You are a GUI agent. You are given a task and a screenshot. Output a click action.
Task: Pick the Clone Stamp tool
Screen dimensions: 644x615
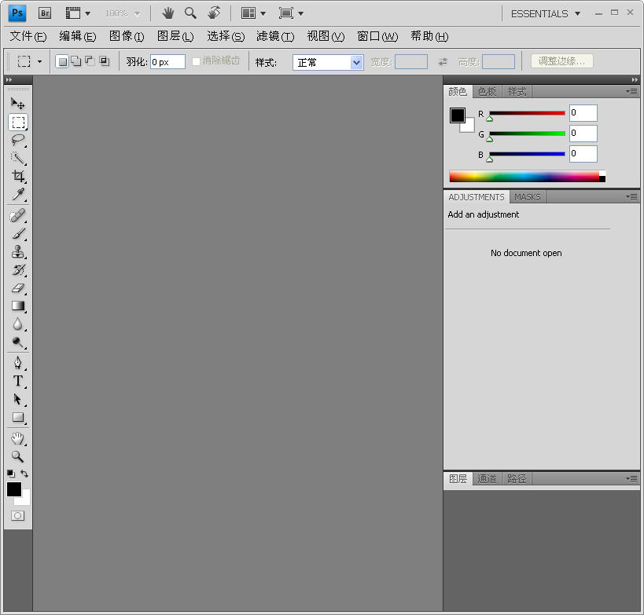(17, 251)
